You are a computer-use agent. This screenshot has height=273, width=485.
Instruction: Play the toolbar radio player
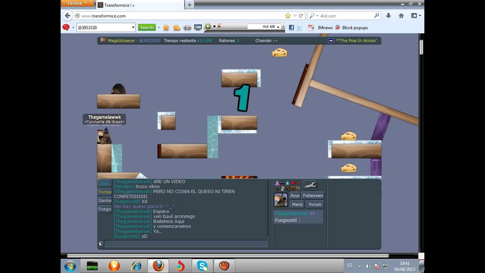208,27
